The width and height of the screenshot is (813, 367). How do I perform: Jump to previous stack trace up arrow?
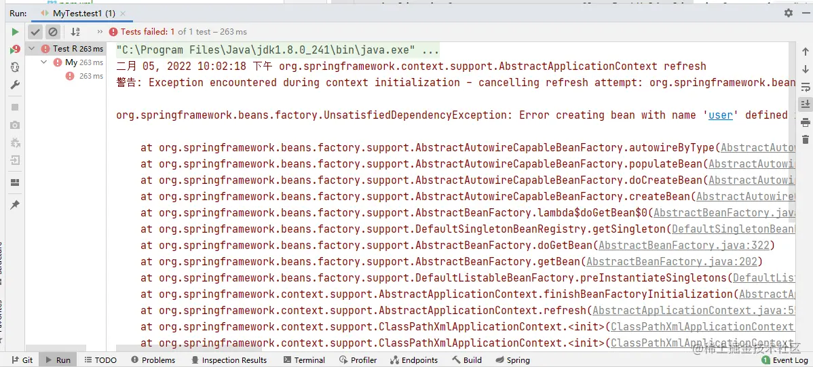point(806,52)
